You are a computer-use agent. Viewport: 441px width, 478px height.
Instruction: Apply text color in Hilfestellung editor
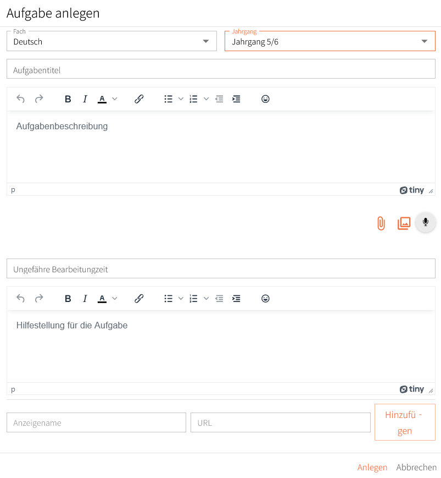point(102,299)
